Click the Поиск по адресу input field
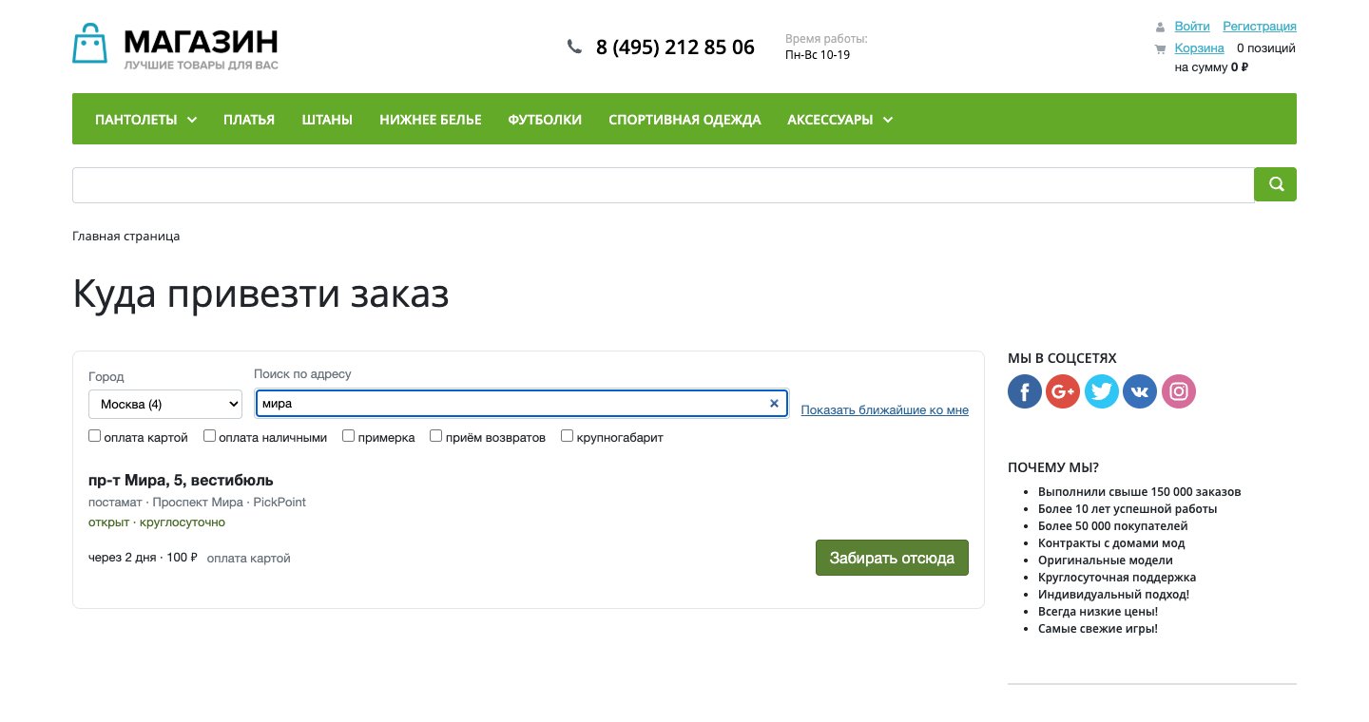 [522, 404]
